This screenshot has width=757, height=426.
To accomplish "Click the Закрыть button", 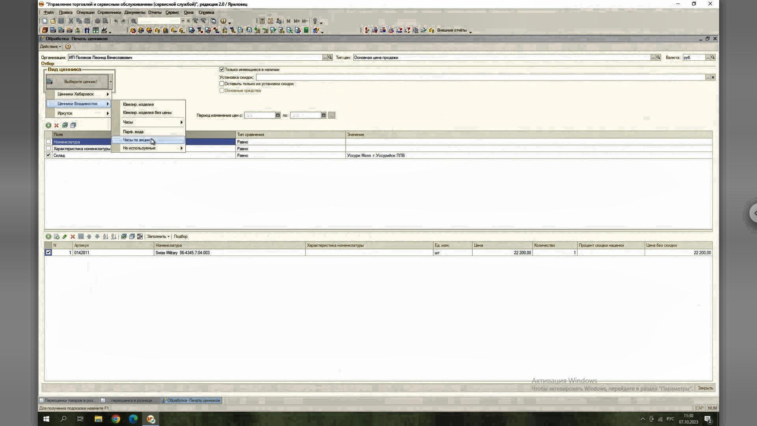I will (x=705, y=388).
